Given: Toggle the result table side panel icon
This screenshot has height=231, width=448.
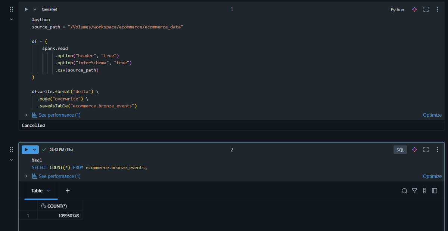Looking at the screenshot, I should (x=435, y=191).
